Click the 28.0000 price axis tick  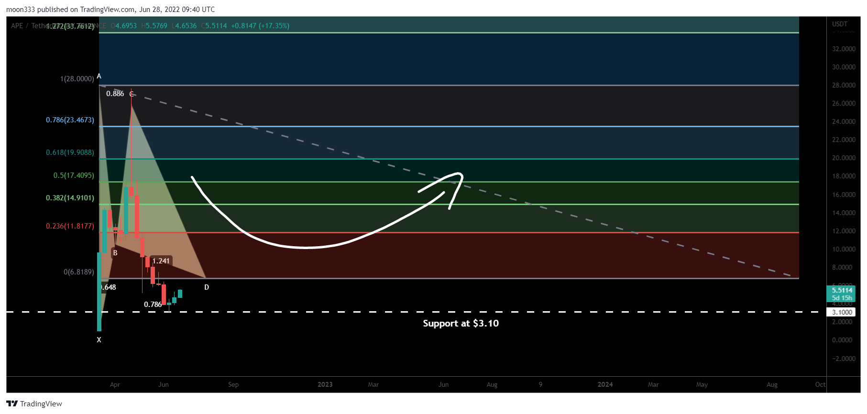[x=844, y=85]
